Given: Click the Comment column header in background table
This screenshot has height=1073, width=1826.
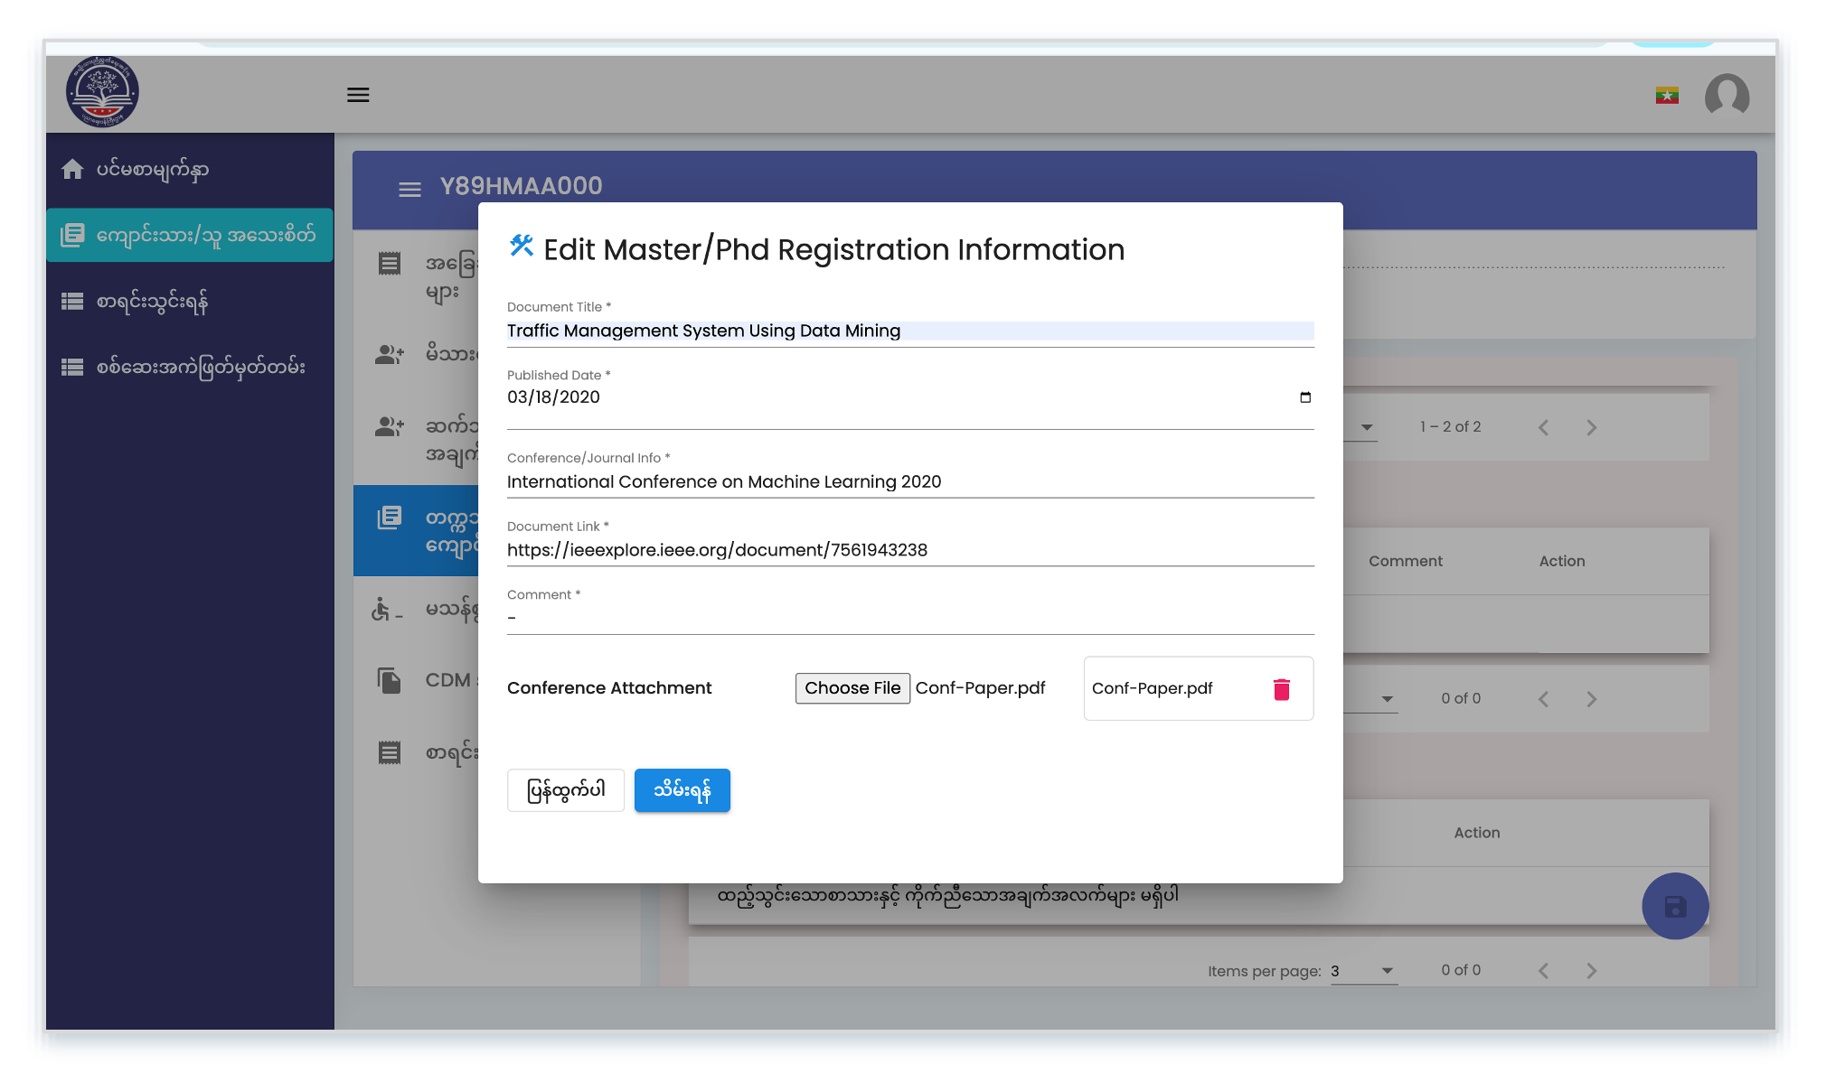Looking at the screenshot, I should tap(1406, 561).
